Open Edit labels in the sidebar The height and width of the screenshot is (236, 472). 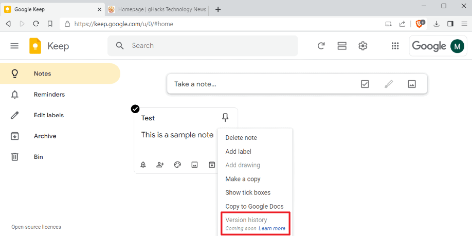pyautogui.click(x=60, y=115)
